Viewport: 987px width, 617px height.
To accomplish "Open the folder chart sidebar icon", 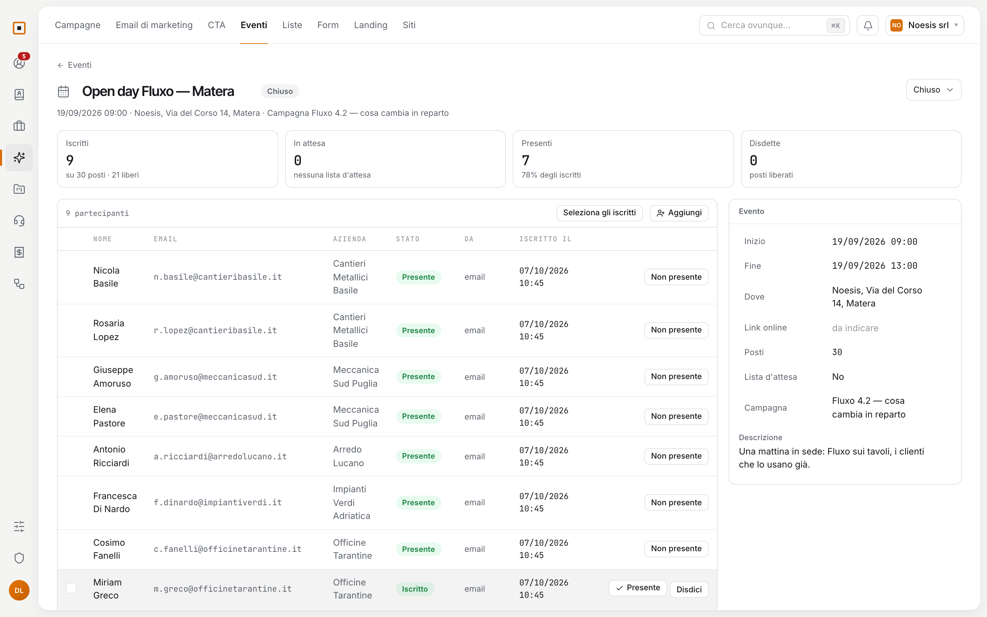I will coord(19,189).
